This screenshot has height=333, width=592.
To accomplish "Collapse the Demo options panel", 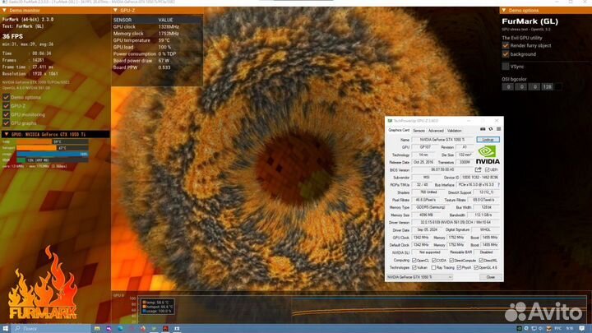I will click(x=504, y=11).
